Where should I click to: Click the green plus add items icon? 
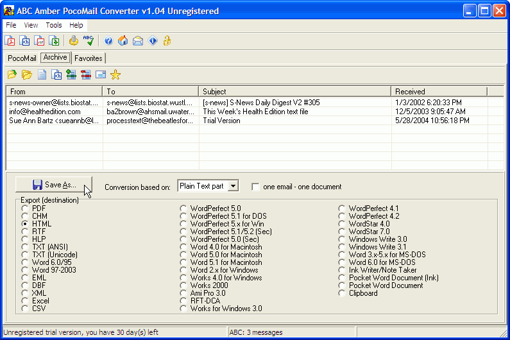(x=71, y=74)
